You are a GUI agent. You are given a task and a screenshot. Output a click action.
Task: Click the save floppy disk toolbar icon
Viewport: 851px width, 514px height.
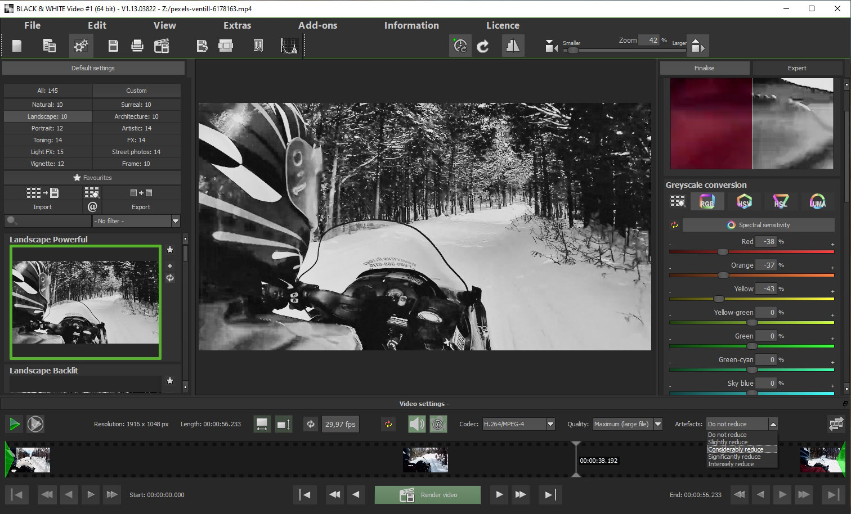pyautogui.click(x=113, y=46)
